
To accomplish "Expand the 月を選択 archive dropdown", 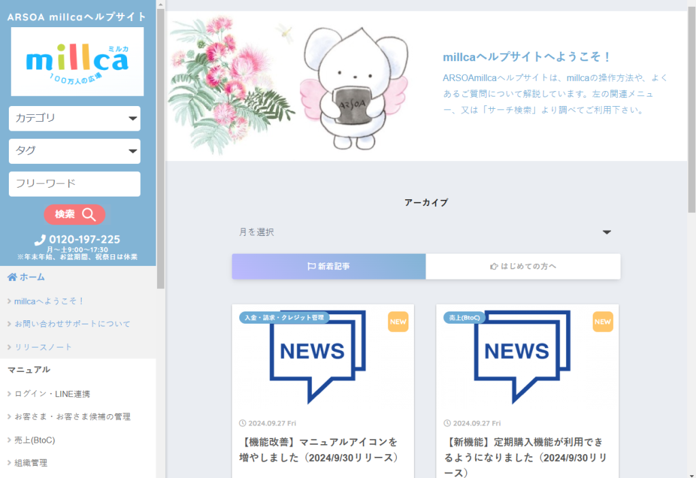I will 425,233.
